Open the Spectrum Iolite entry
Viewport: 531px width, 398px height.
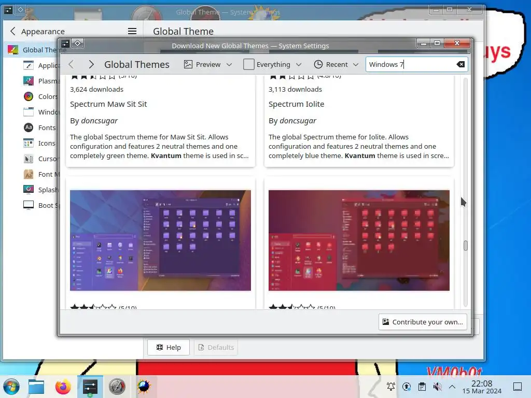[x=296, y=104]
